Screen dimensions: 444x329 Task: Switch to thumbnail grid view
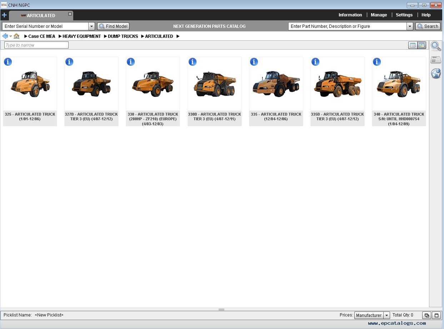point(421,45)
